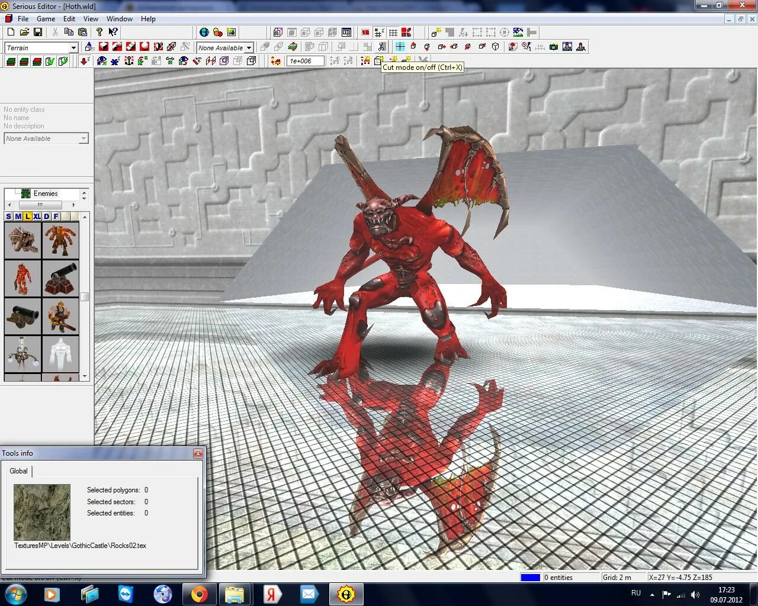Click the left arrow of Enemies horizontal scrollbar
The height and width of the screenshot is (606, 758).
(x=8, y=205)
